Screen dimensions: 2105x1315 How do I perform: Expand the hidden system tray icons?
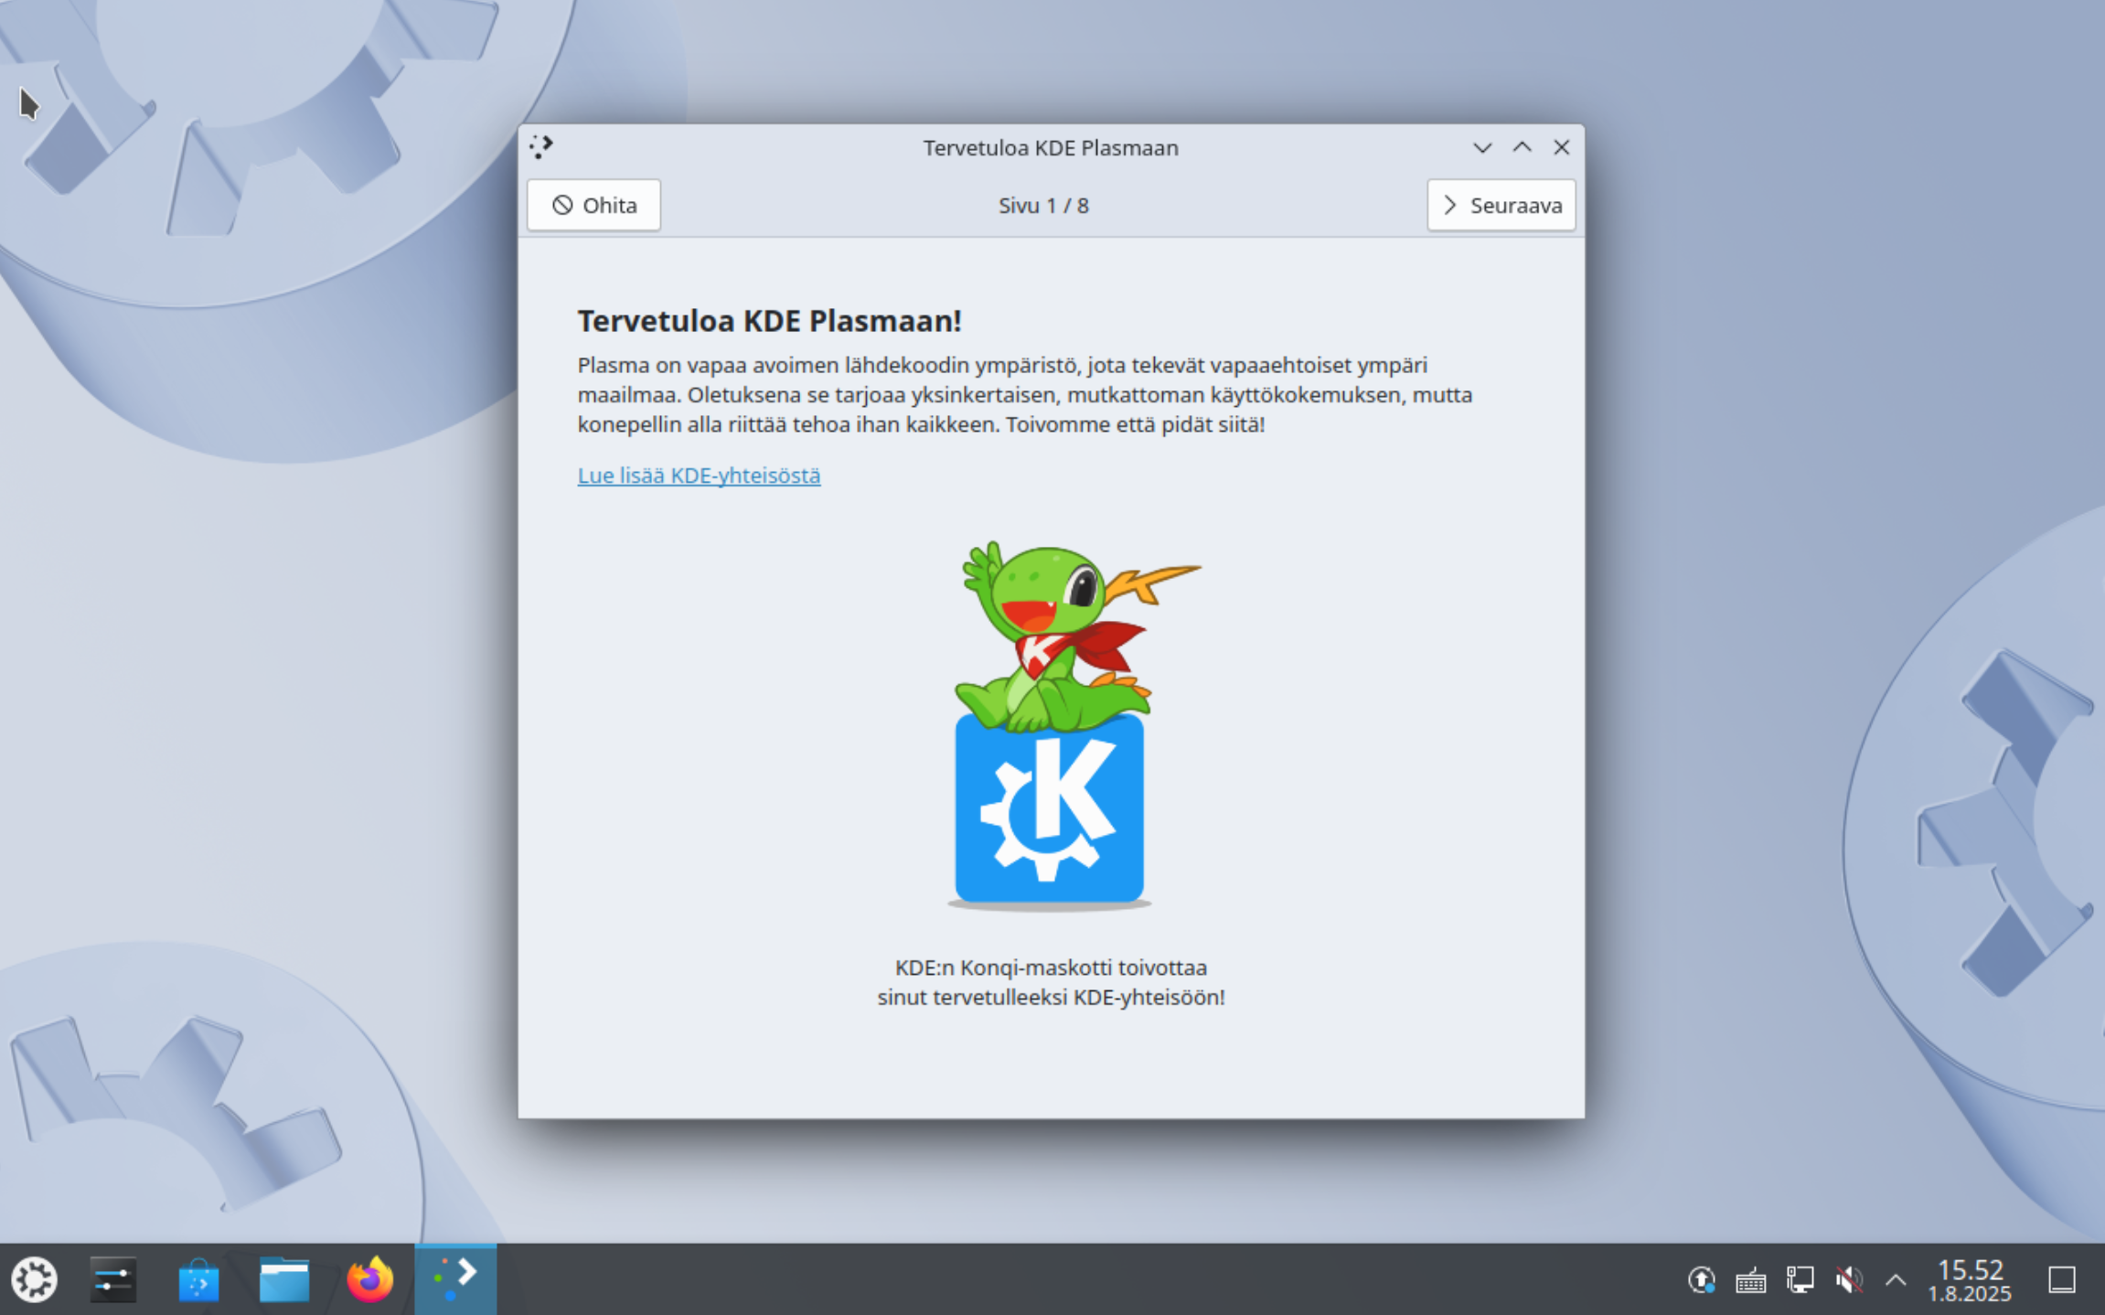[x=1896, y=1280]
